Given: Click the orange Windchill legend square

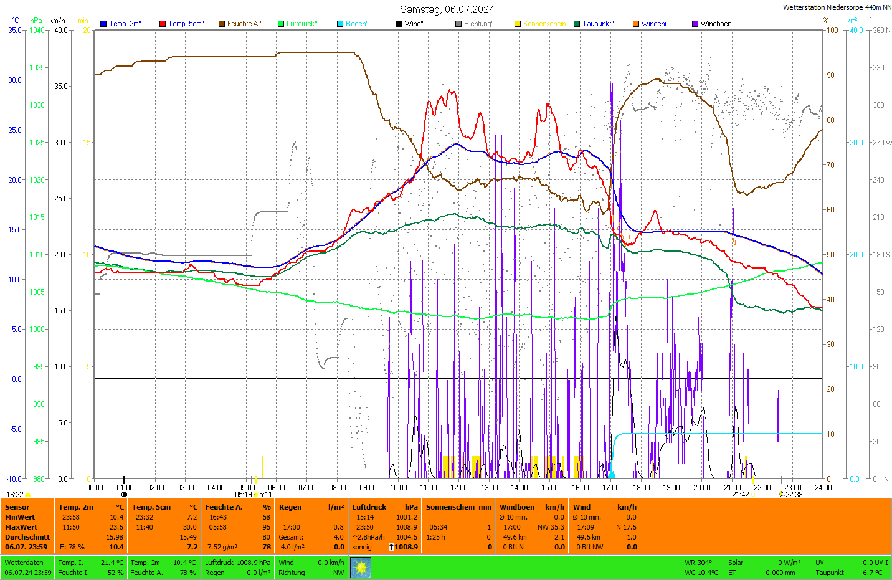Looking at the screenshot, I should (636, 24).
